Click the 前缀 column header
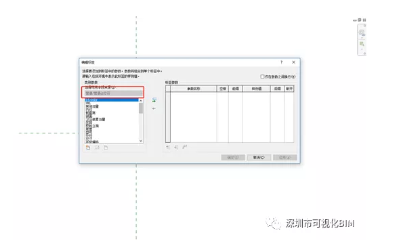403x245 pixels. coord(236,89)
